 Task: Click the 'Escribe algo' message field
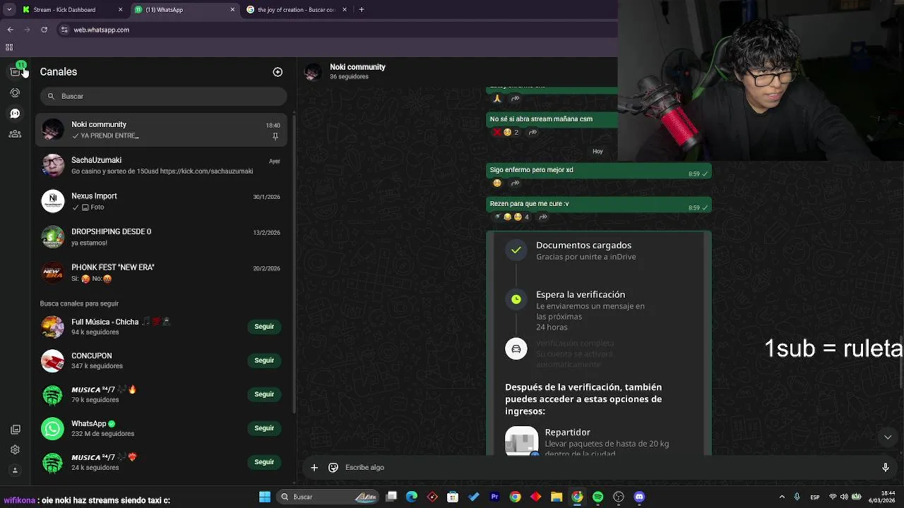click(x=607, y=467)
